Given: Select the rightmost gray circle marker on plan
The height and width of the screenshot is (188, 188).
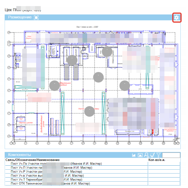Looking at the screenshot, I should [125, 85].
